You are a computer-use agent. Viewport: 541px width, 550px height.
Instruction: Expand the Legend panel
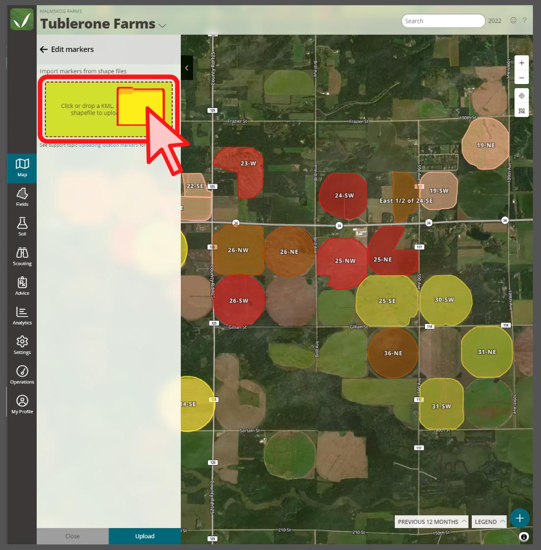(x=489, y=521)
